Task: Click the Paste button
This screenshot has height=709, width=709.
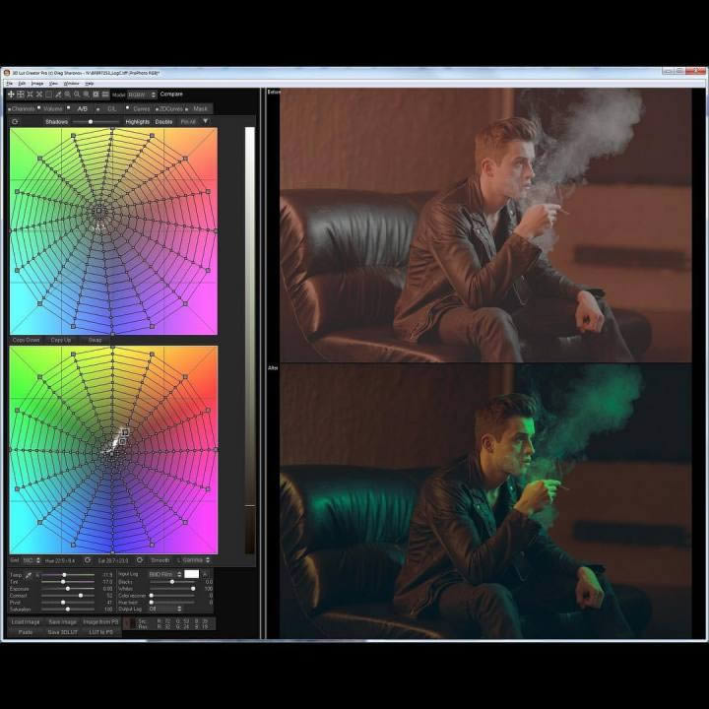Action: [26, 632]
